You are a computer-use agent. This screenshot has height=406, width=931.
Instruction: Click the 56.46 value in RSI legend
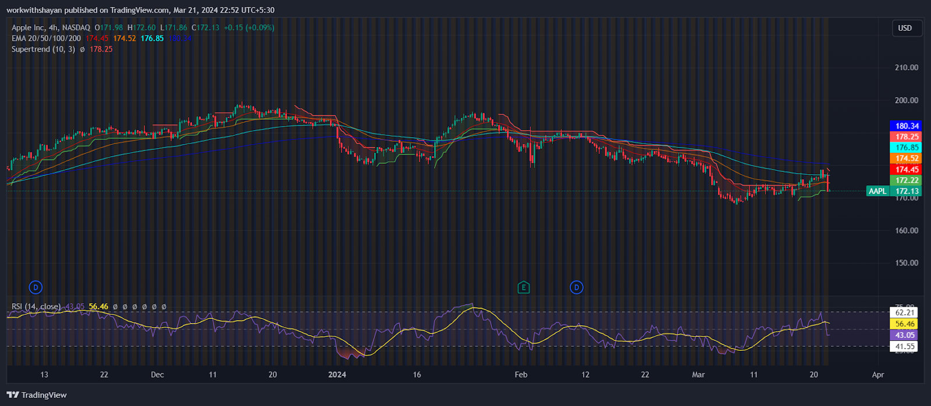[98, 306]
